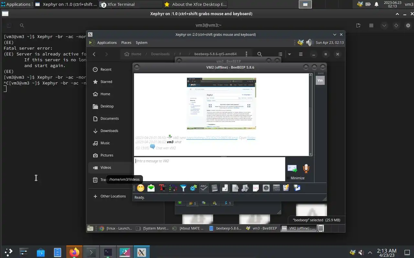
Task: Toggle ABC spell checking in BeeBEEP toolbar
Action: pos(204,188)
